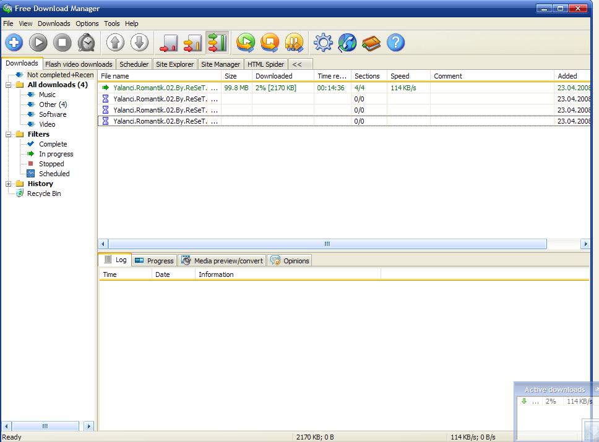
Task: Click the Added column header
Action: point(572,76)
